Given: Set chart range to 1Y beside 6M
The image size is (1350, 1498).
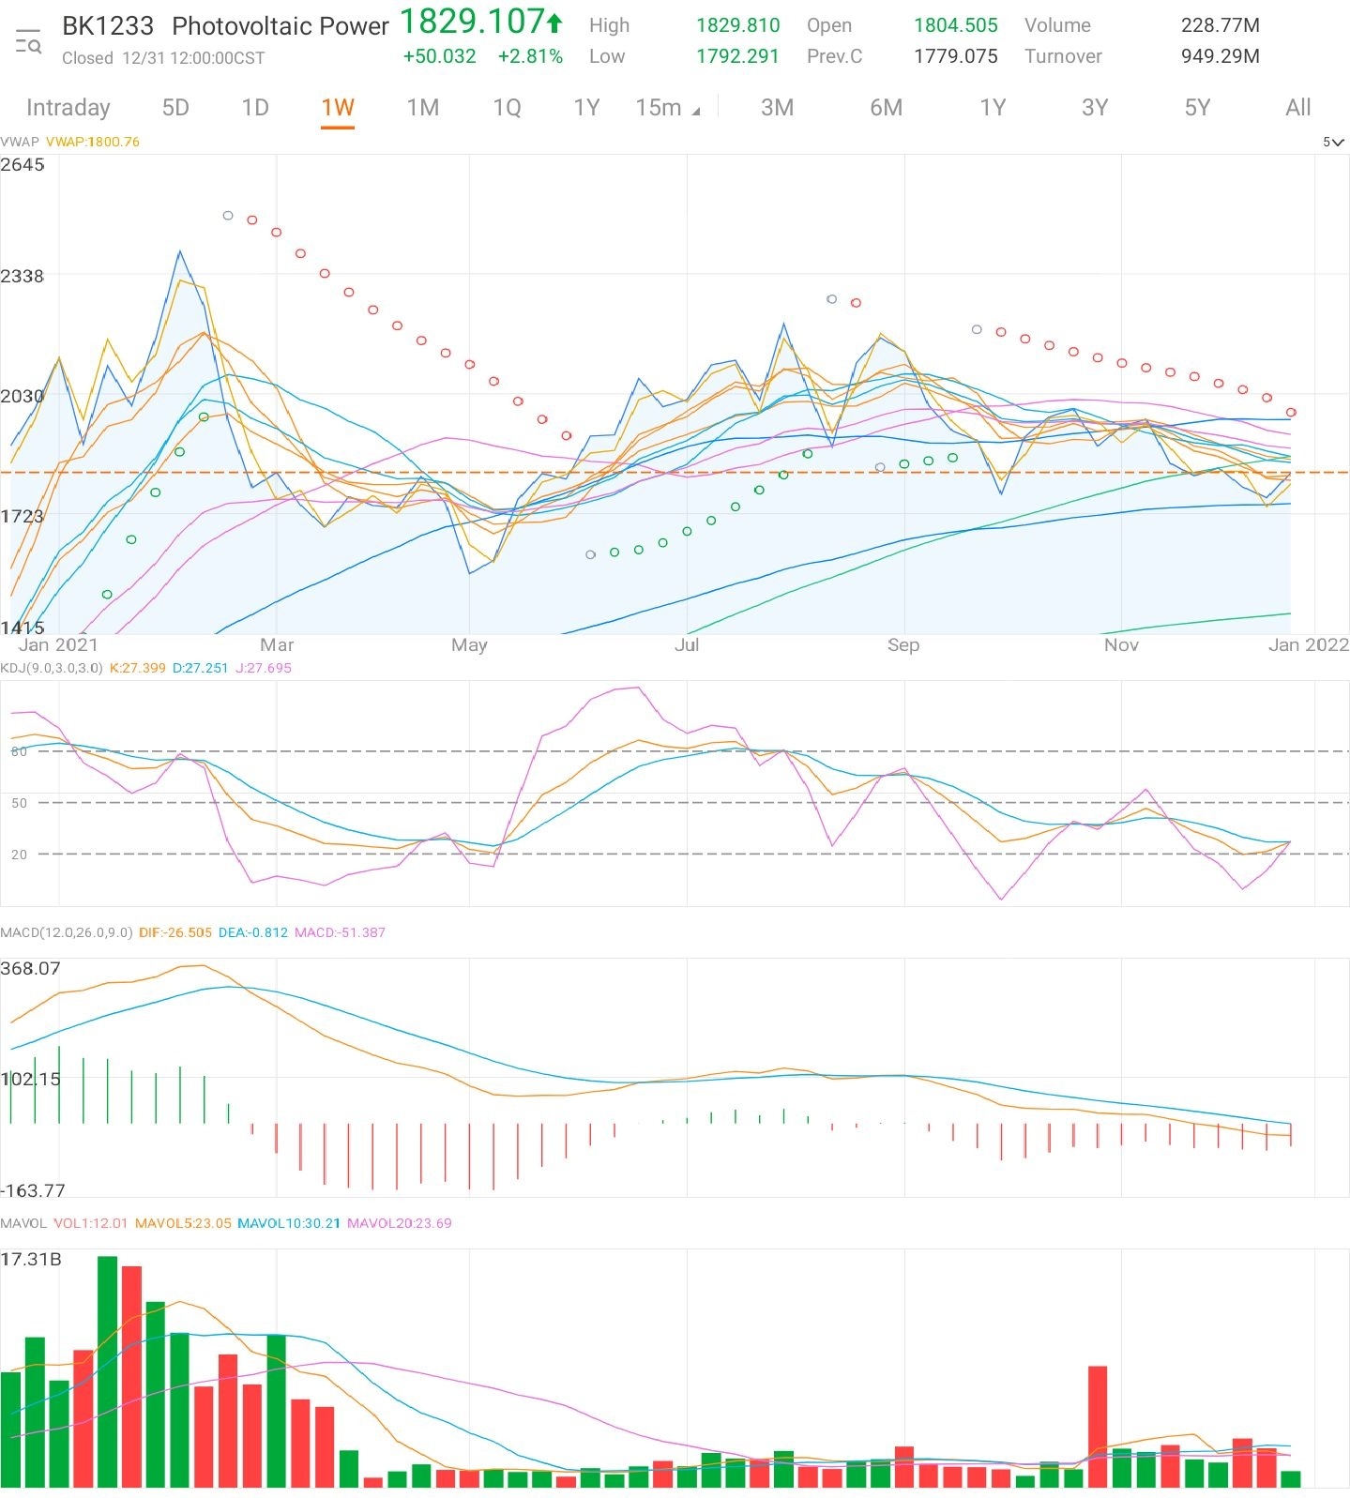Looking at the screenshot, I should [993, 108].
